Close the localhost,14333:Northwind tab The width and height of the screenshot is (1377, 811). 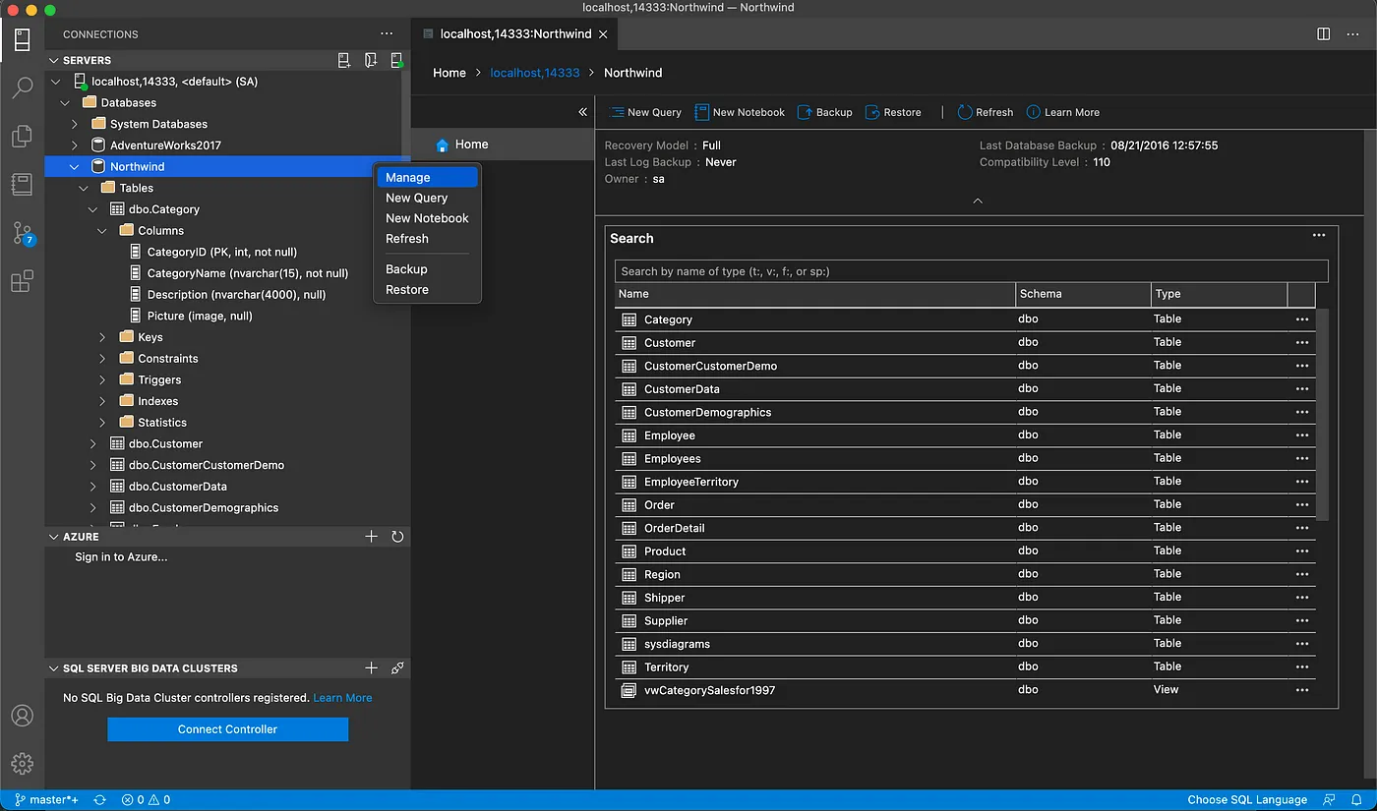[603, 33]
